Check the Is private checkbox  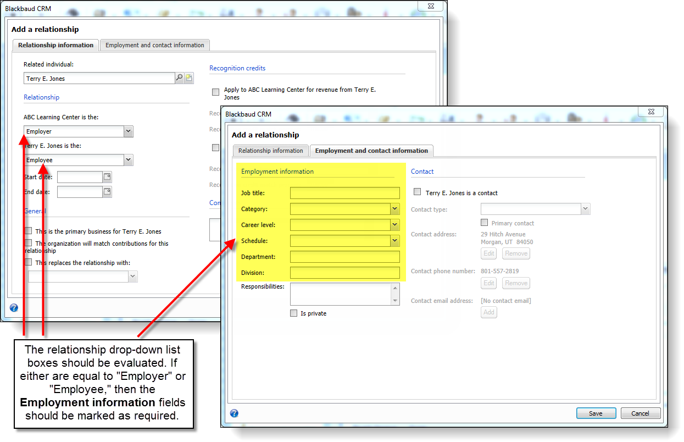[293, 313]
